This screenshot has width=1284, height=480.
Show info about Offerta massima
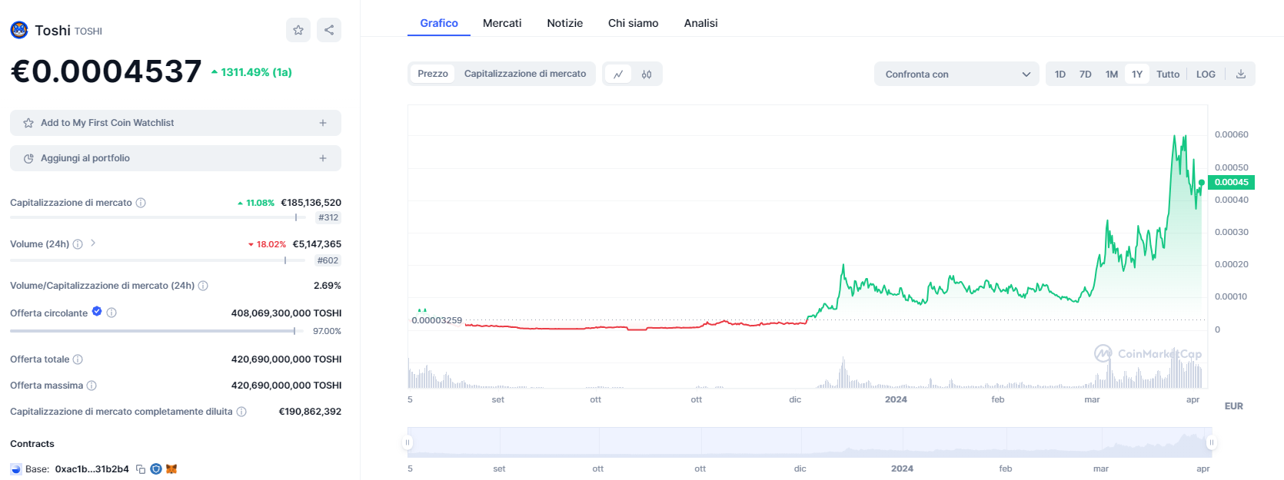coord(91,386)
